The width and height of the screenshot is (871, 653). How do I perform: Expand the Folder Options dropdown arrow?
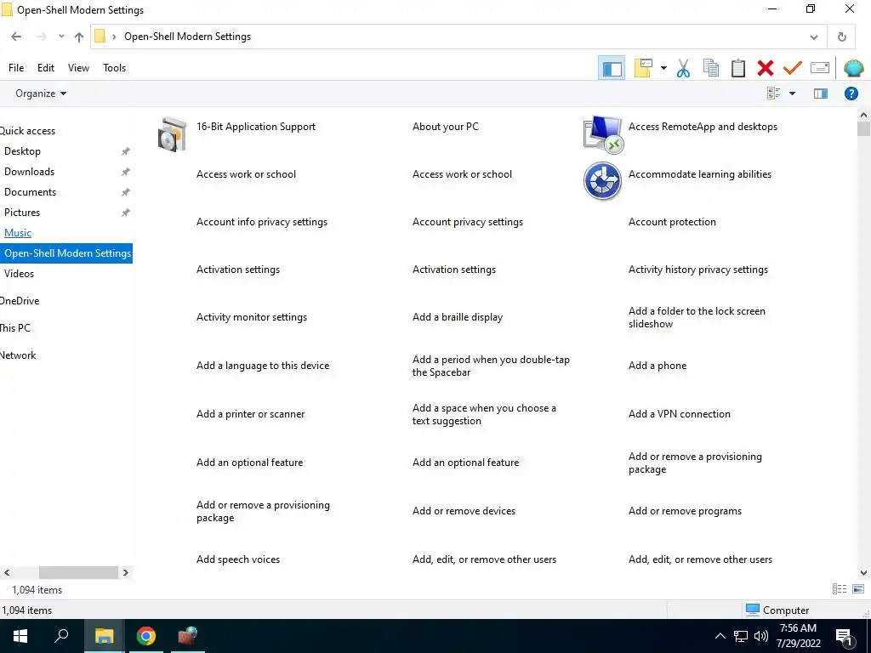(663, 68)
